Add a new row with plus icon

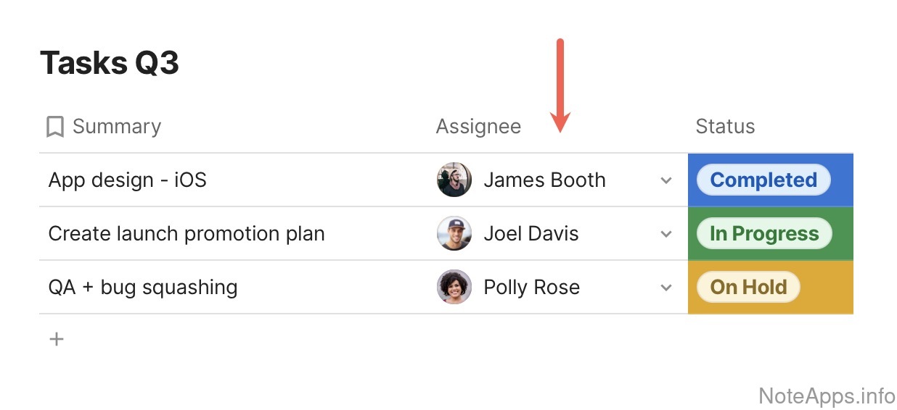coord(57,339)
